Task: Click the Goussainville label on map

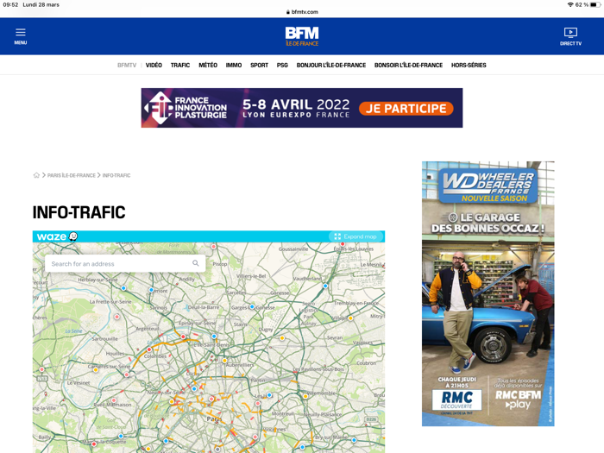Action: [x=293, y=249]
